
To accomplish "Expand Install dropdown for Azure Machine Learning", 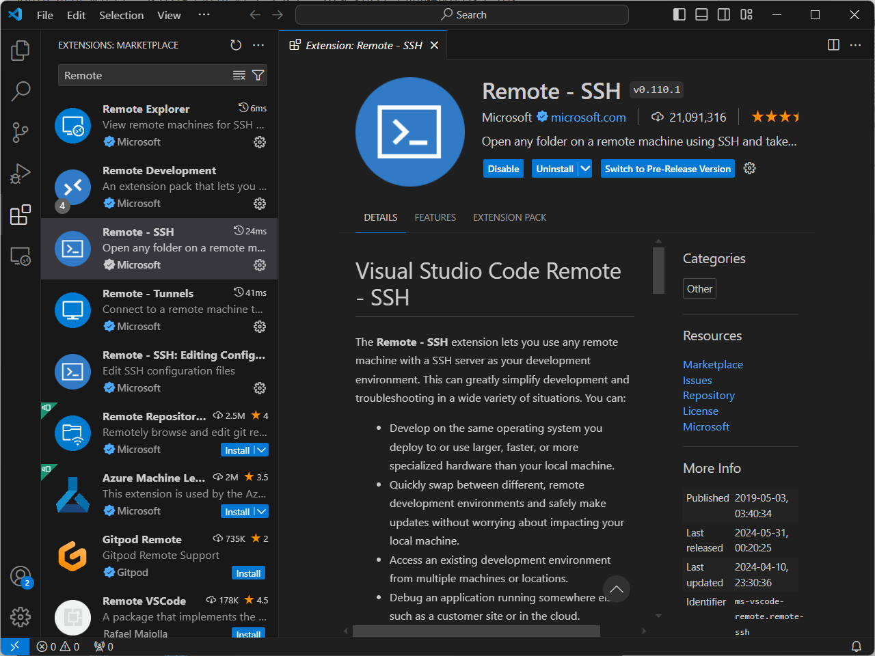I will (x=261, y=512).
